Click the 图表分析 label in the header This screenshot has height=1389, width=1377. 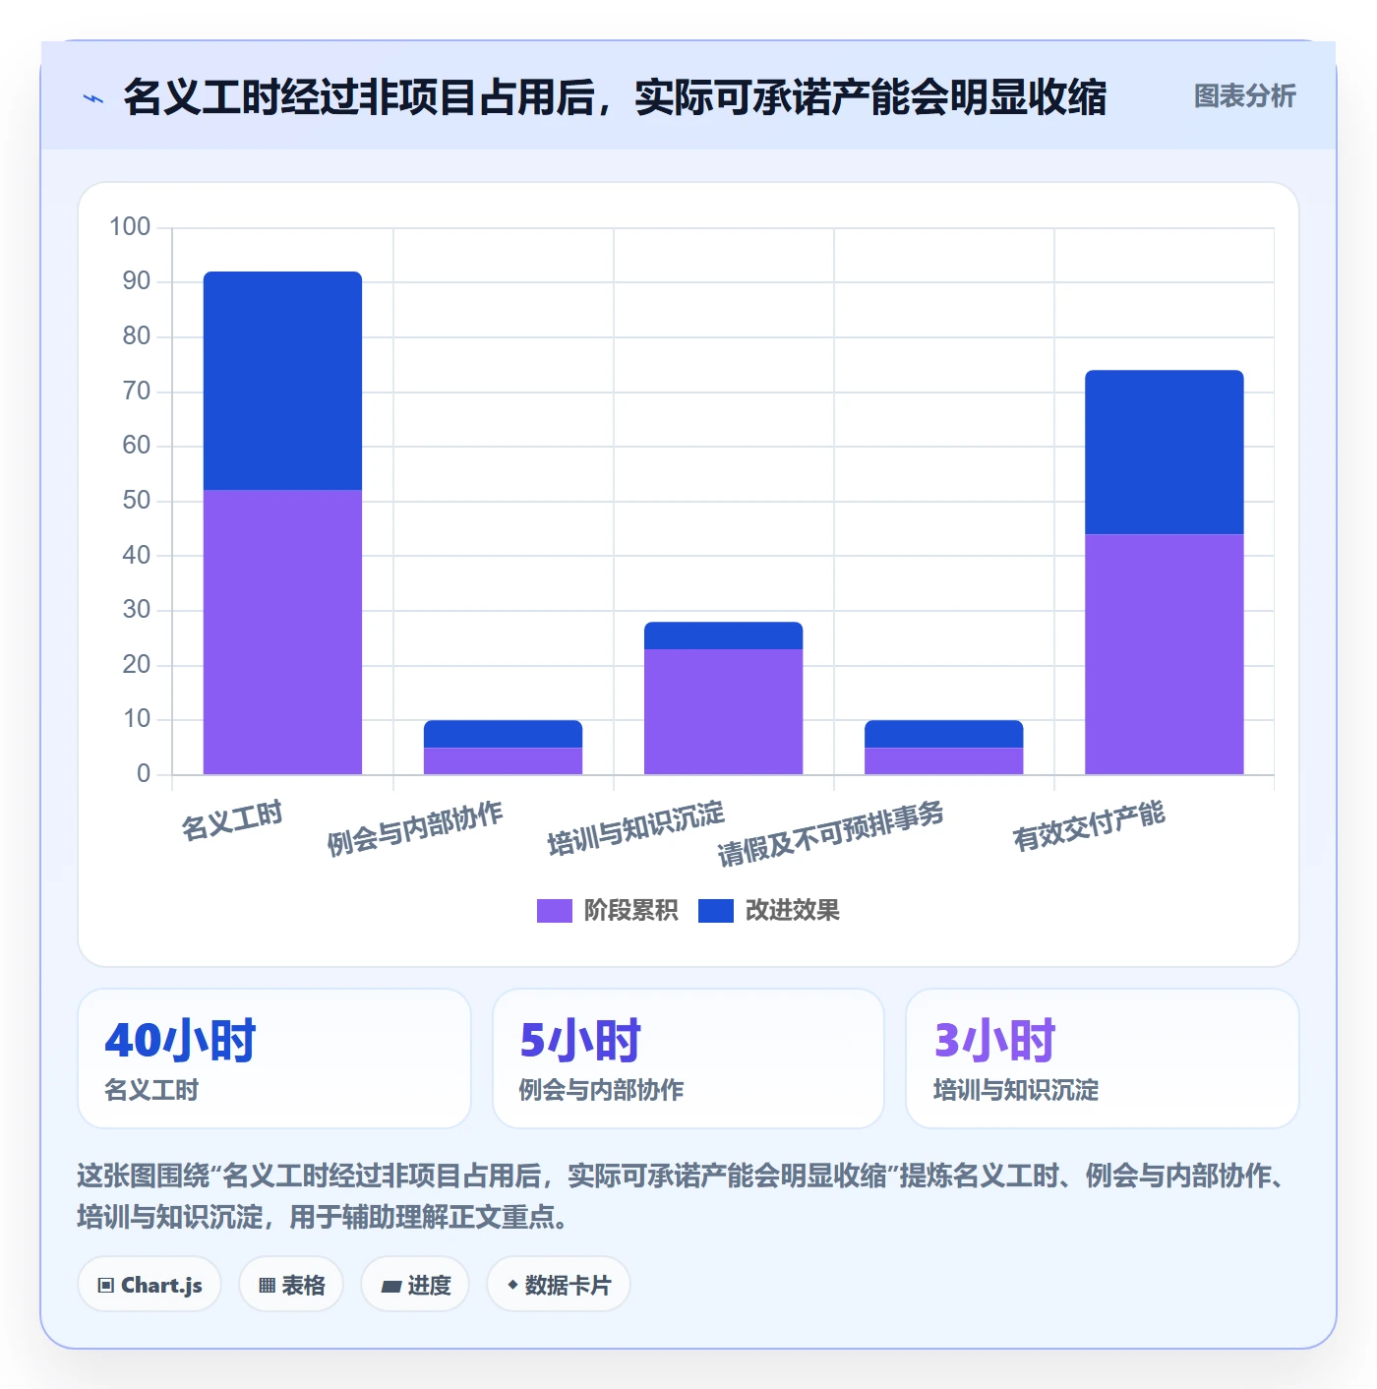(x=1244, y=96)
